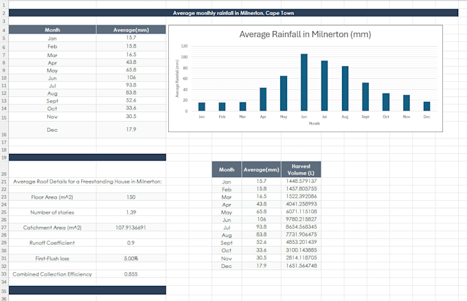Select the 15.7 cell in row 5
This screenshot has height=301, width=467.
pos(131,38)
